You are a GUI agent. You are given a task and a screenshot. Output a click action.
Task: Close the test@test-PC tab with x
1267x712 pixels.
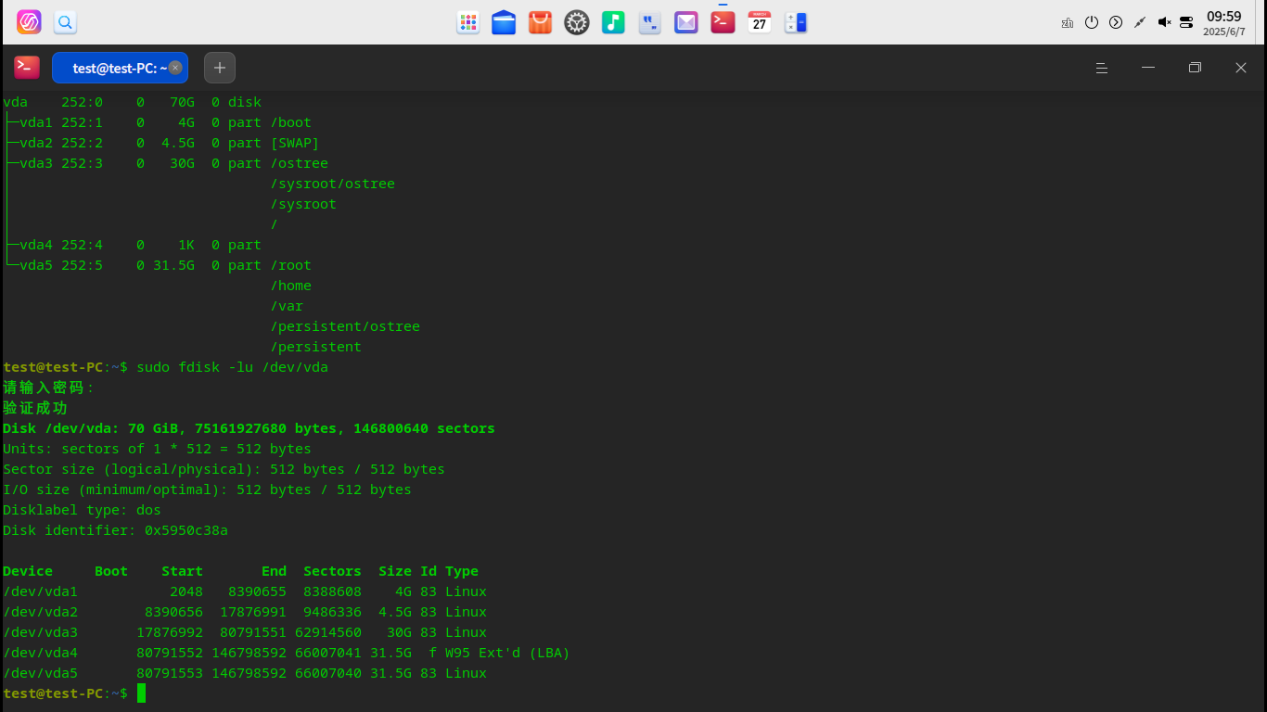[175, 68]
